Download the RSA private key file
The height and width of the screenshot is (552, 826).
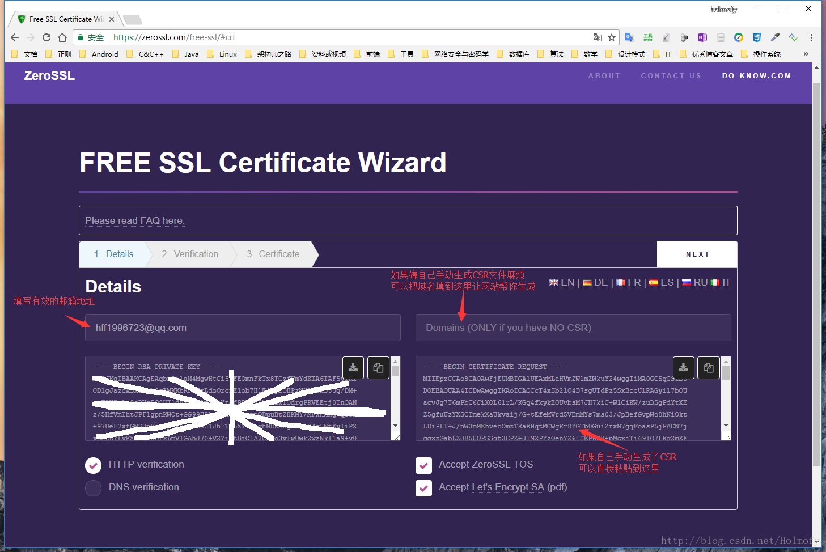[x=353, y=368]
